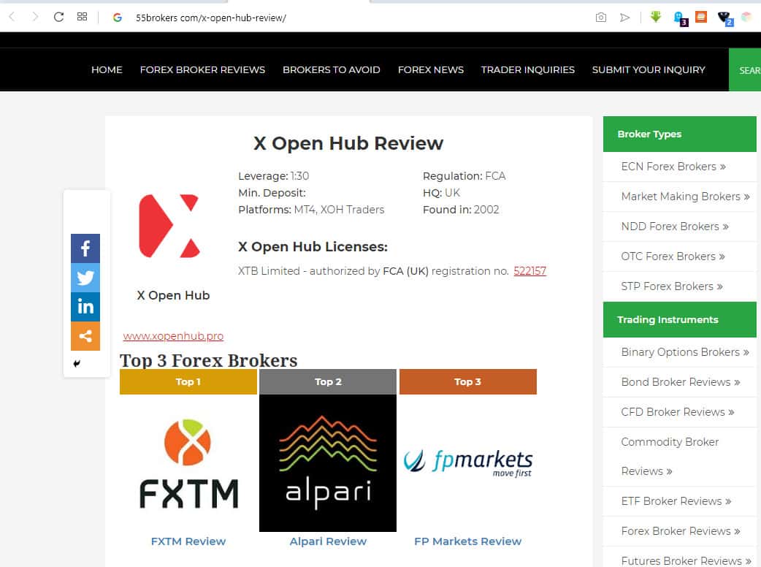Open Forex Broker Reviews sidebar link
761x567 pixels.
tap(681, 531)
